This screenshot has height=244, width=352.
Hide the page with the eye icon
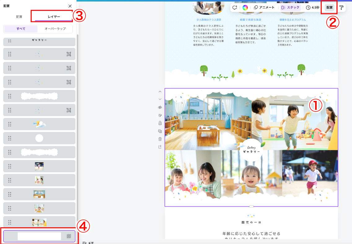(160, 107)
